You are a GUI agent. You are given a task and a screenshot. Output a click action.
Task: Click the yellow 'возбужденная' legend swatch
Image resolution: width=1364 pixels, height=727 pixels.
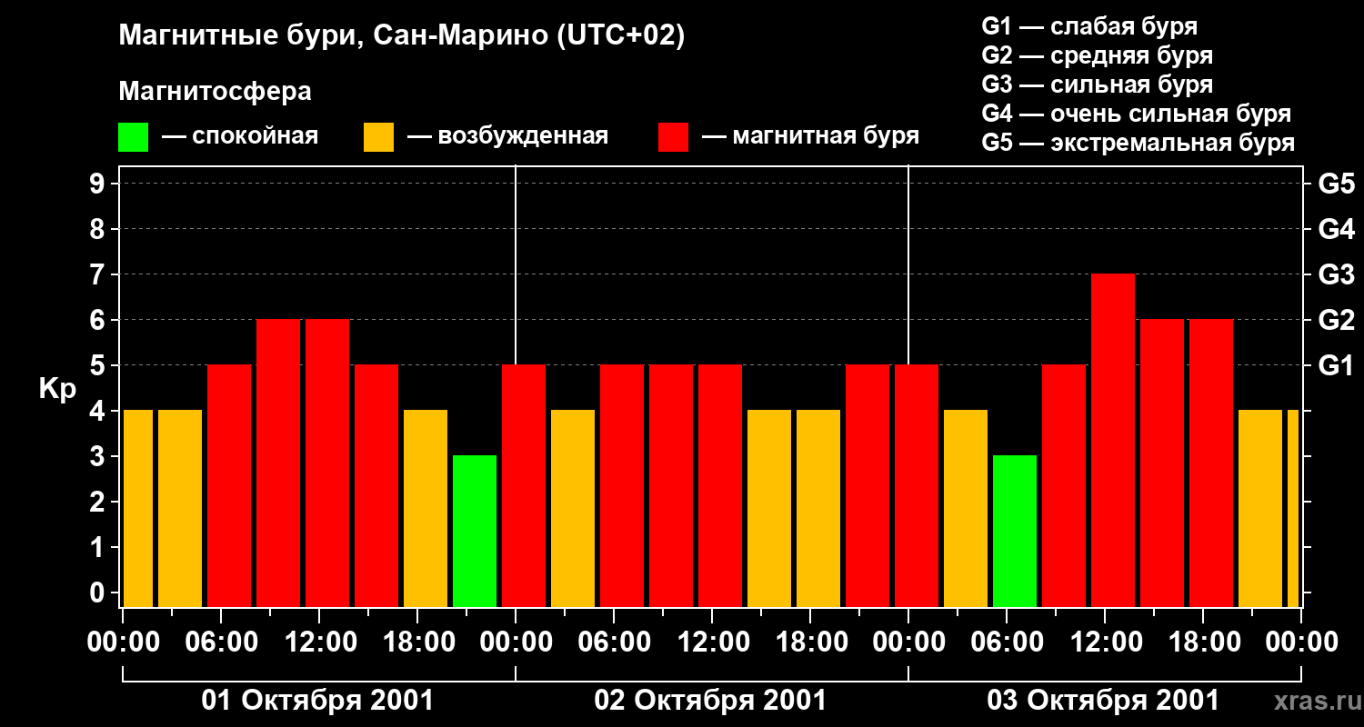(x=378, y=137)
